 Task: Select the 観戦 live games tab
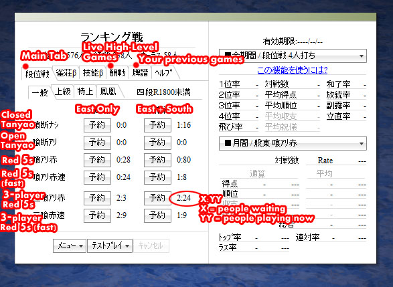click(118, 73)
